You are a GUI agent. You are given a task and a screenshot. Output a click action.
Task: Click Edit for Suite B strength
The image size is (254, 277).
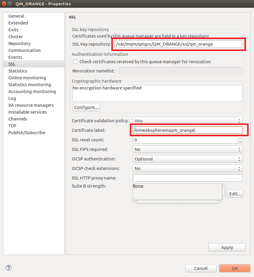click(235, 194)
